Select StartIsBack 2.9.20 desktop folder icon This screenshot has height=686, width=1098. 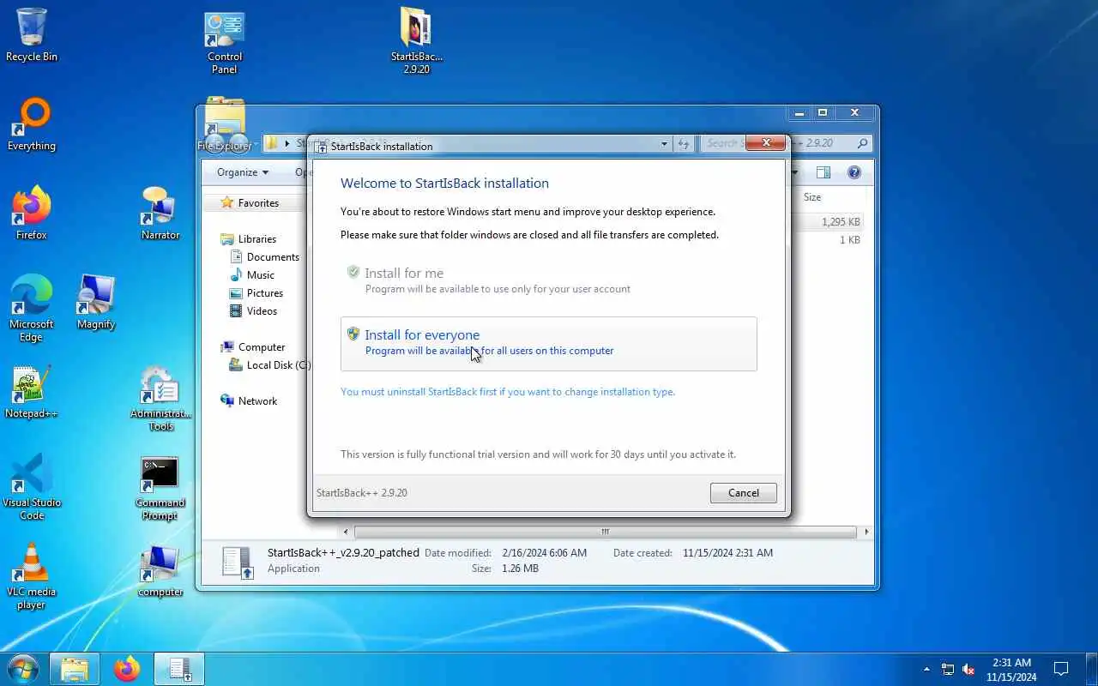(416, 40)
